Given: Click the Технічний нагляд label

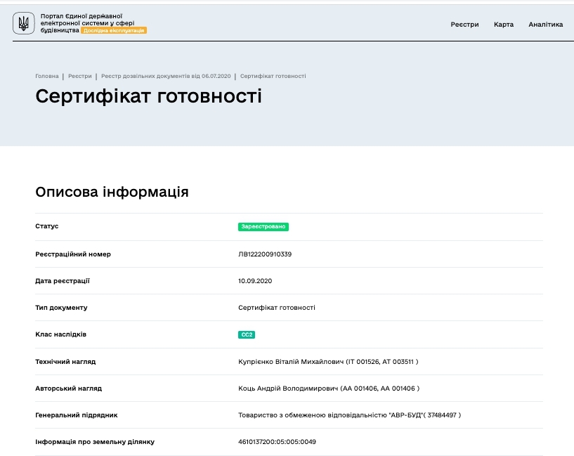Looking at the screenshot, I should point(65,362).
